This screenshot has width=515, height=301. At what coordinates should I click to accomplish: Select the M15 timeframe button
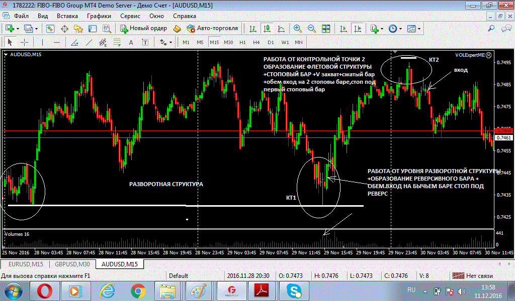[x=214, y=42]
